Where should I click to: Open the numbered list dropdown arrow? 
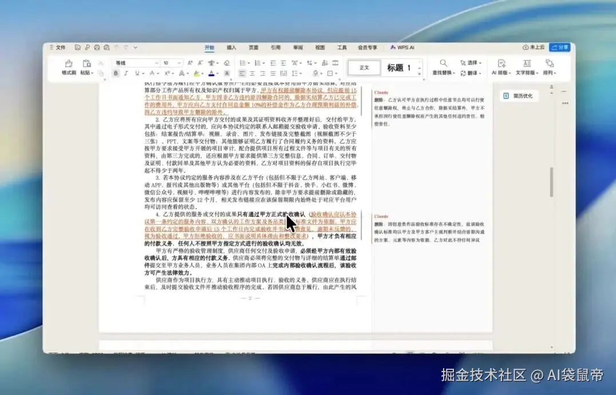263,63
